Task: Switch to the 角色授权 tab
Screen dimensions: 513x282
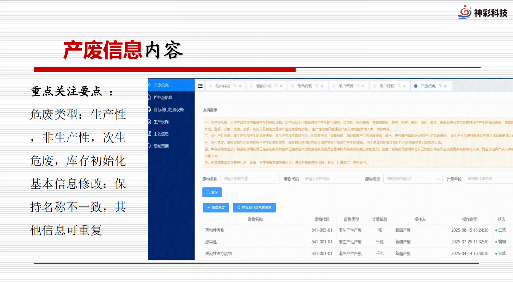Action: pos(304,86)
